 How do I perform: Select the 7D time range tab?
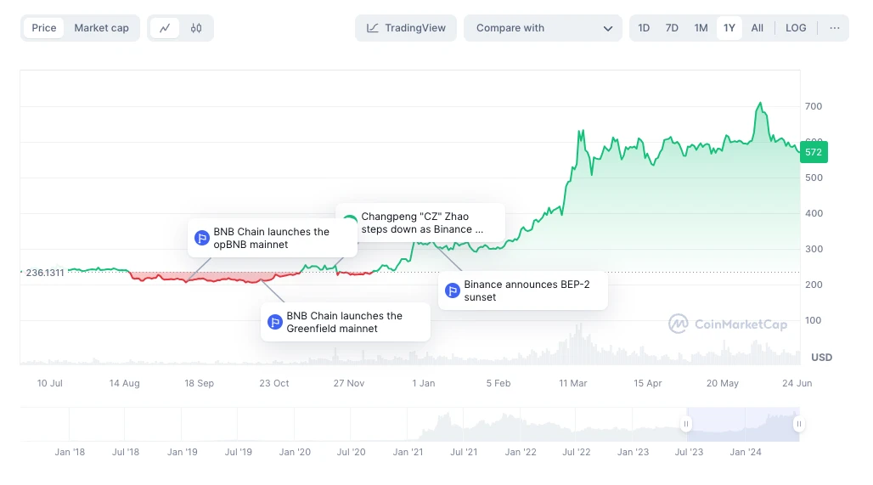point(672,28)
